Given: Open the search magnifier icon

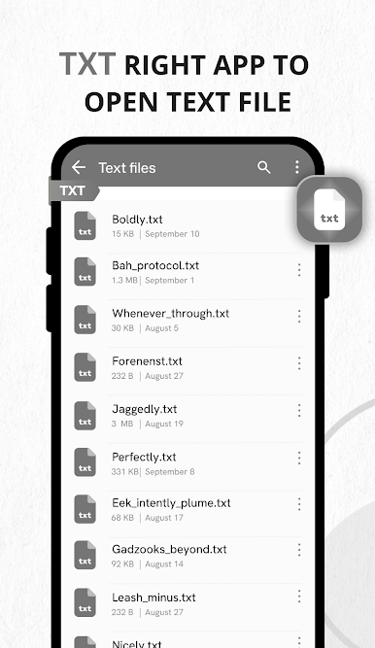Looking at the screenshot, I should coord(264,167).
